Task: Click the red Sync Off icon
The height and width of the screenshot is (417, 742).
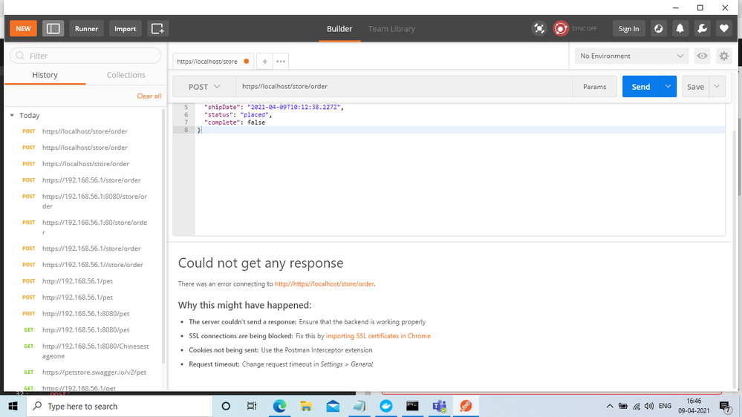Action: (x=561, y=28)
